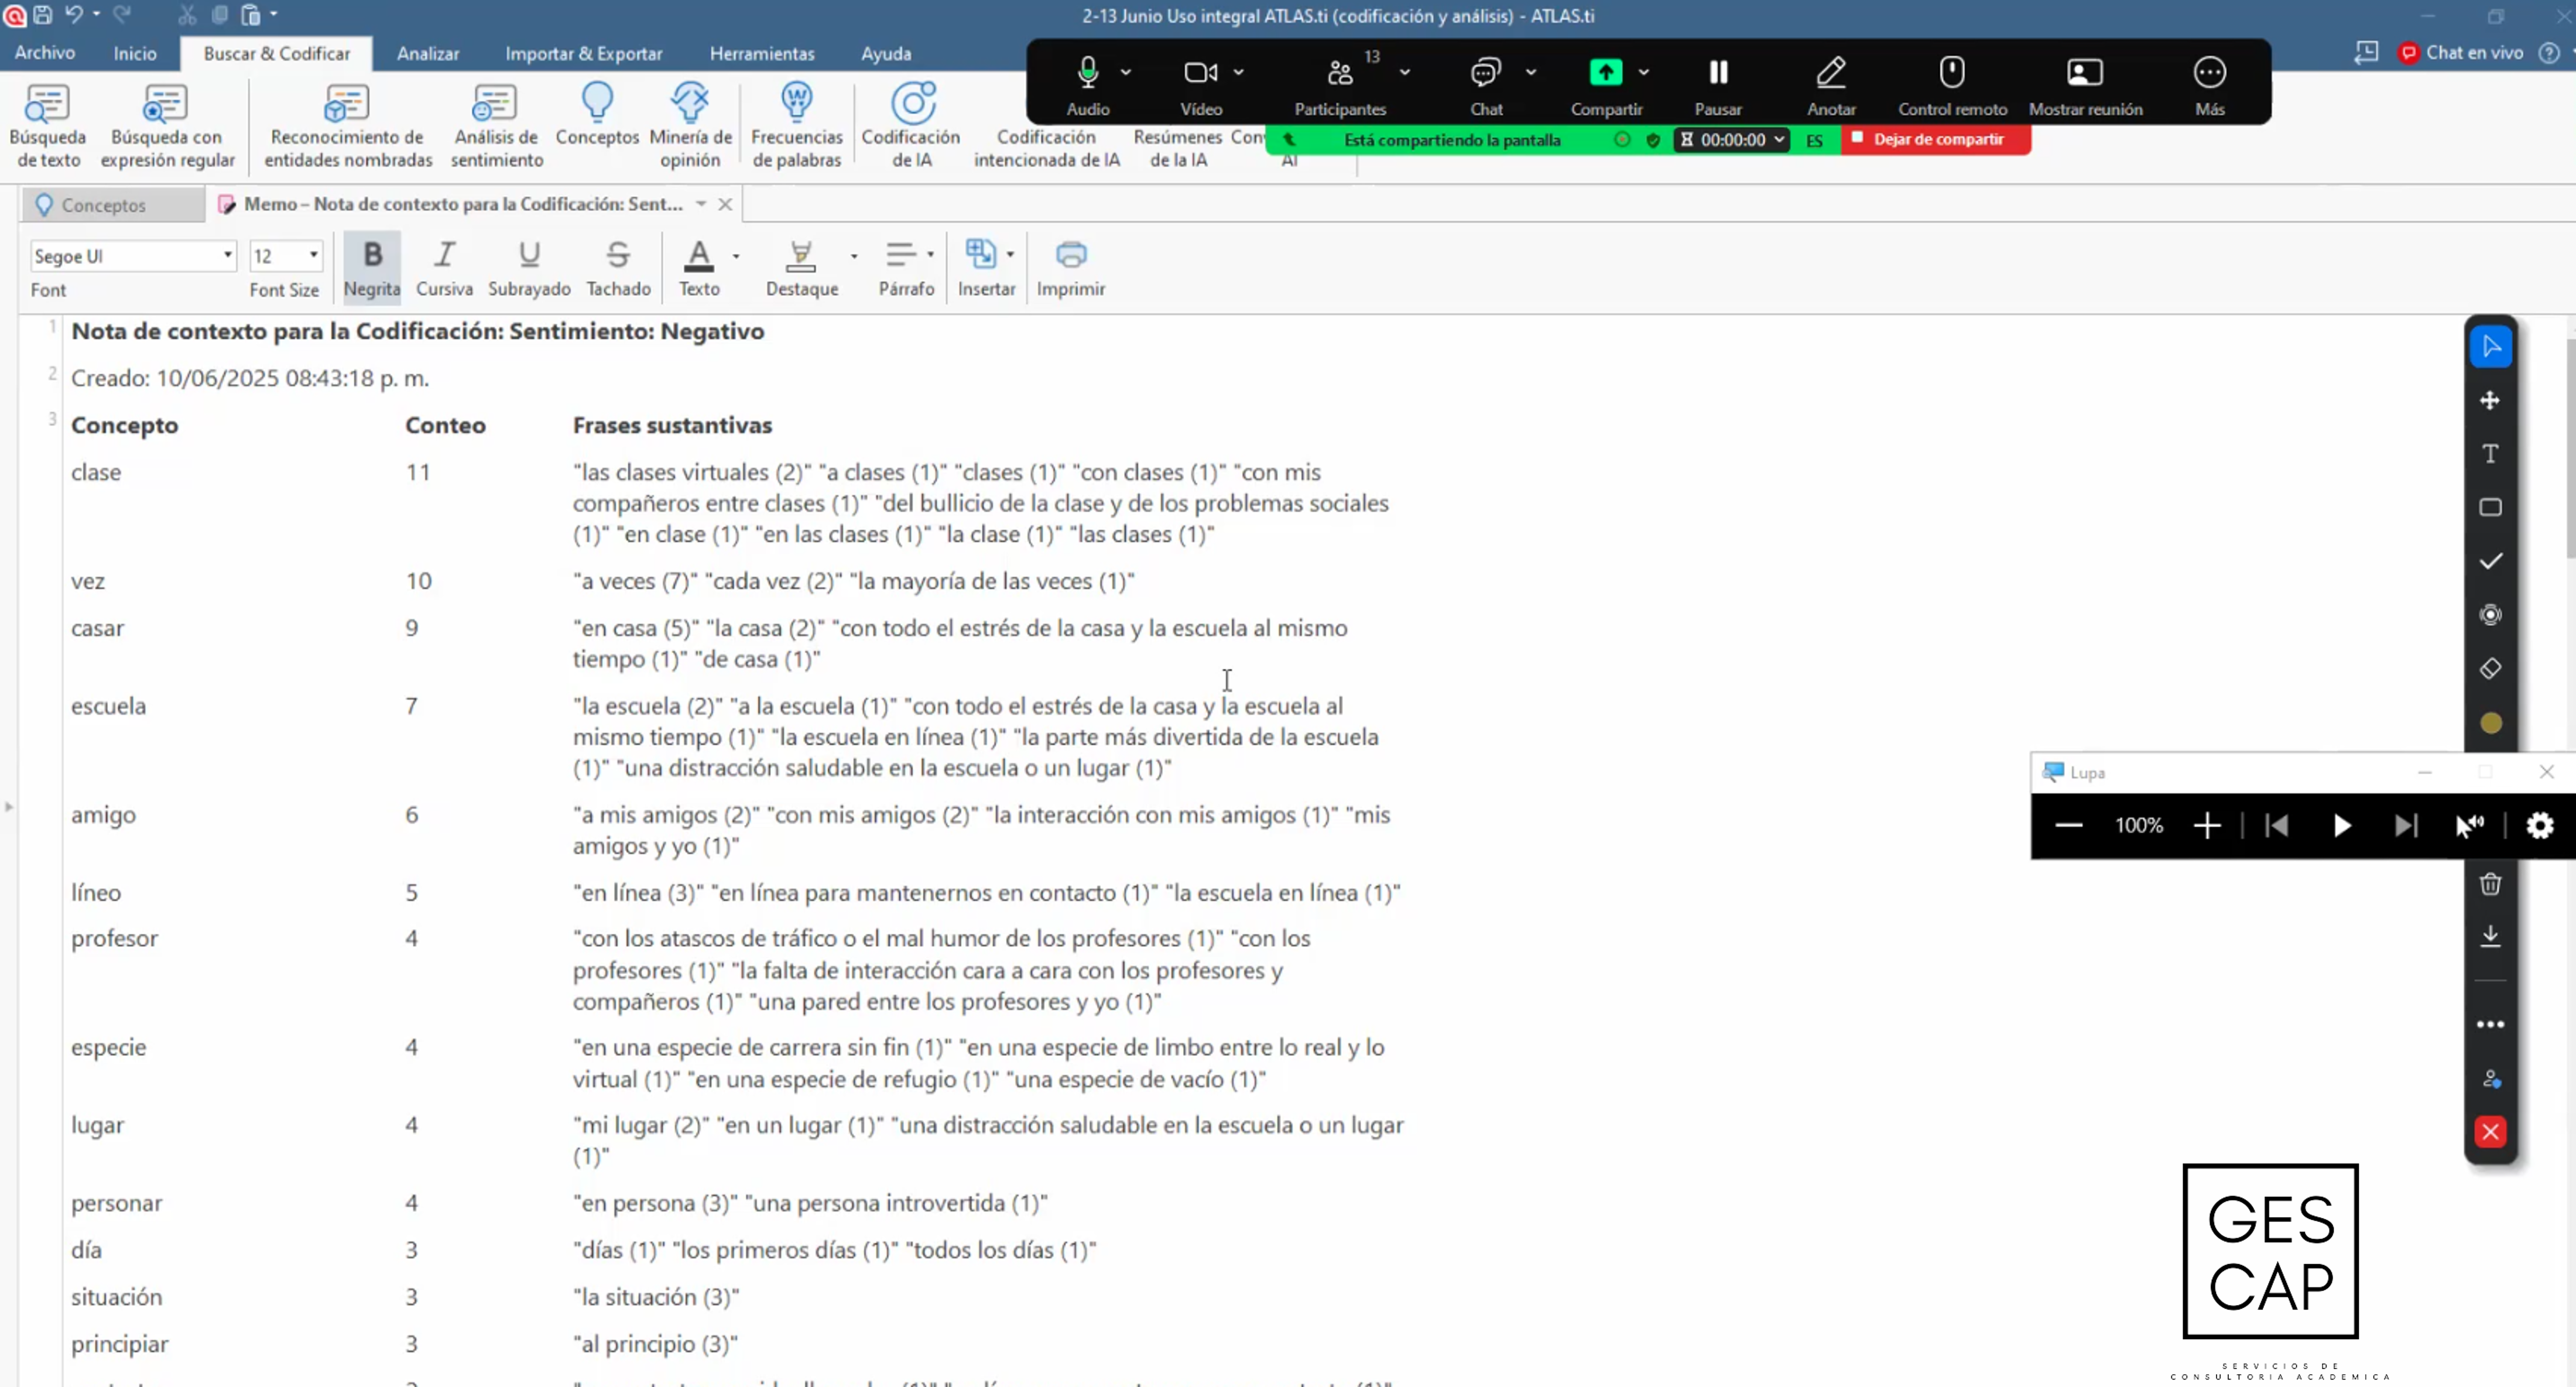Select the annotation Text tool
Image resolution: width=2576 pixels, height=1387 pixels.
[2490, 454]
